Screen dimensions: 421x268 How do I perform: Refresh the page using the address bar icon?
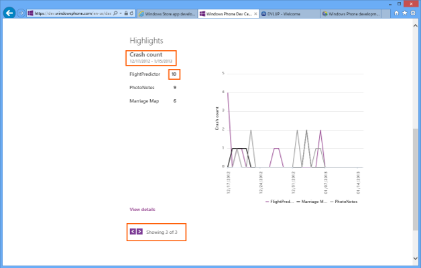tap(130, 13)
